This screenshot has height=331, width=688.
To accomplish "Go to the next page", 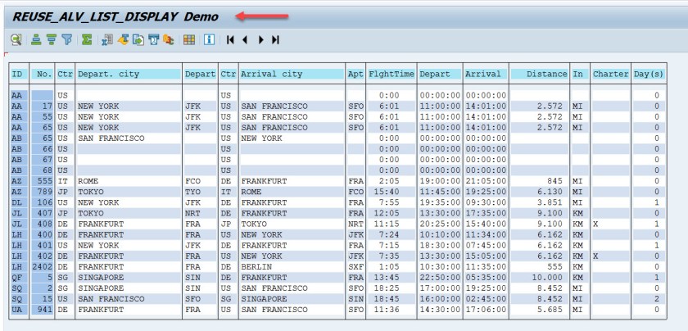I will pyautogui.click(x=260, y=40).
